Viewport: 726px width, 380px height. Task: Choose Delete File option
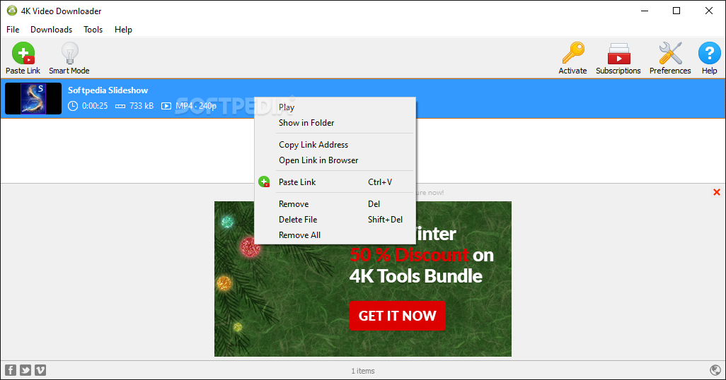[x=335, y=220]
